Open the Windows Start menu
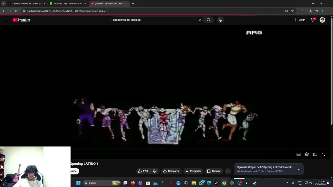This screenshot has width=333, height=187. pyautogui.click(x=78, y=183)
